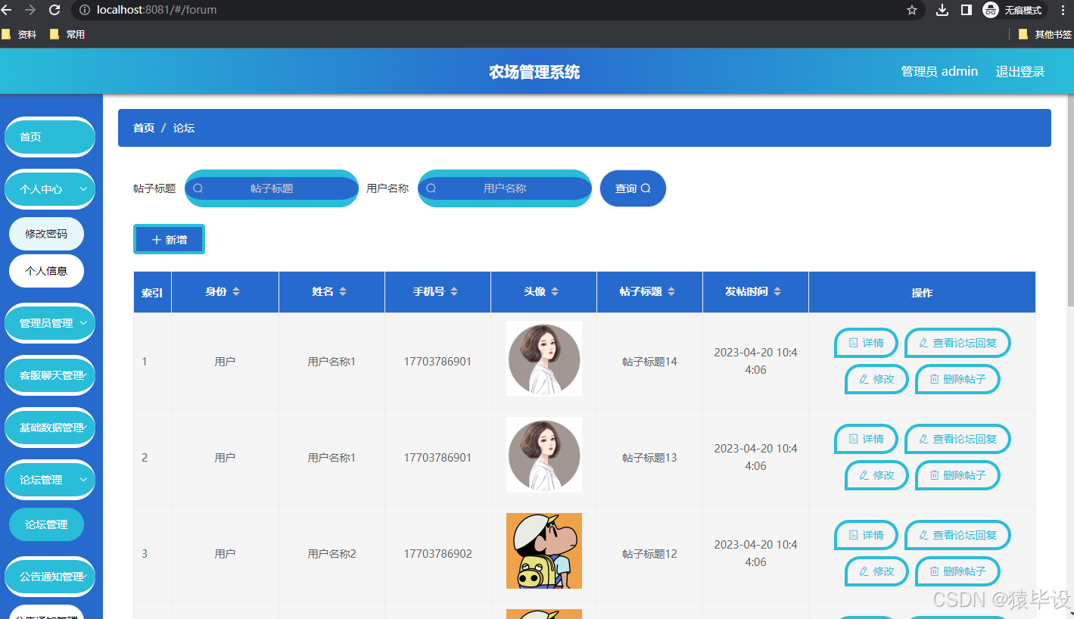Click the 农场管理系统 title
This screenshot has width=1074, height=619.
[534, 72]
